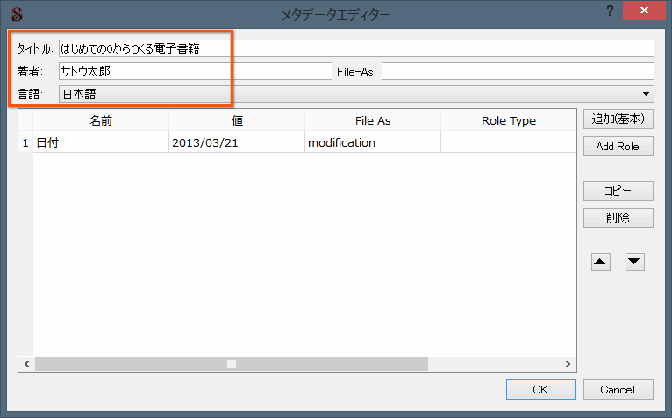Click the dropdown arrow of language combo box
This screenshot has width=672, height=418.
647,93
